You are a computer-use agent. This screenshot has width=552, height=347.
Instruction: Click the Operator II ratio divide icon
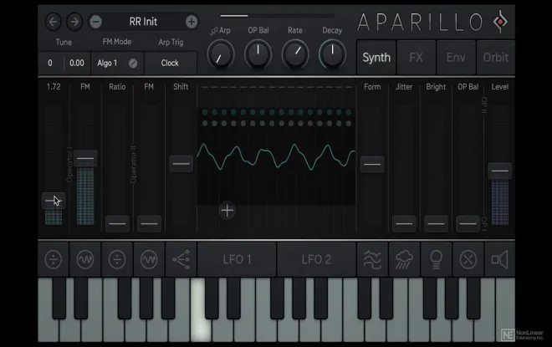117,260
